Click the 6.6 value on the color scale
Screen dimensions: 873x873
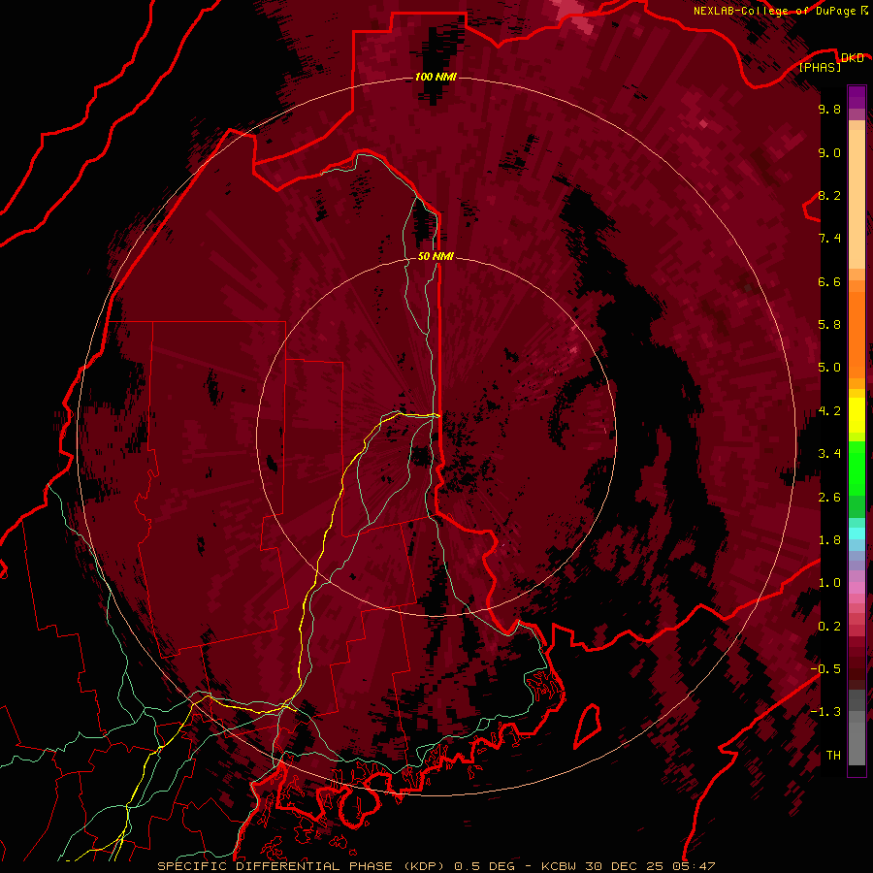(829, 281)
